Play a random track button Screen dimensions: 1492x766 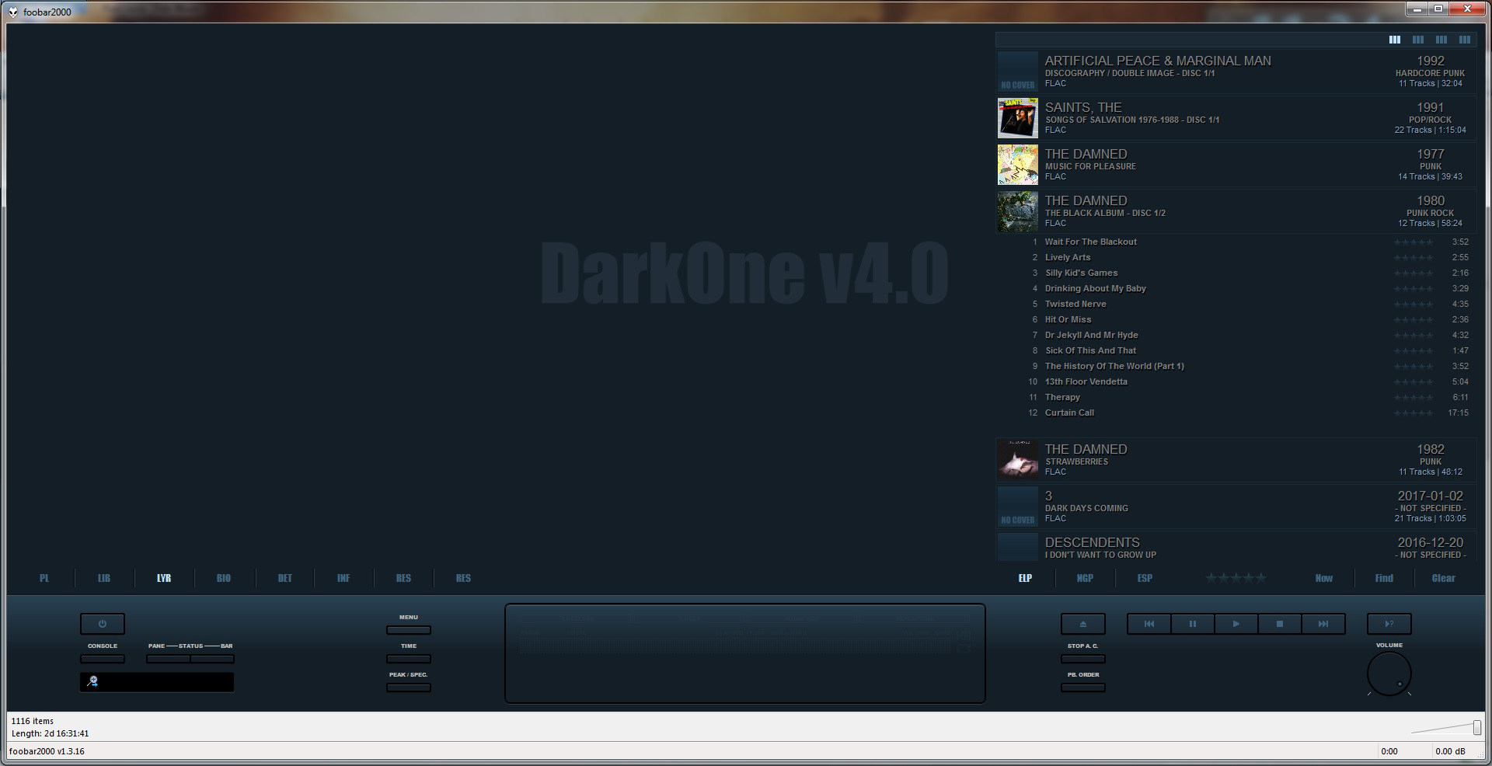[1389, 624]
